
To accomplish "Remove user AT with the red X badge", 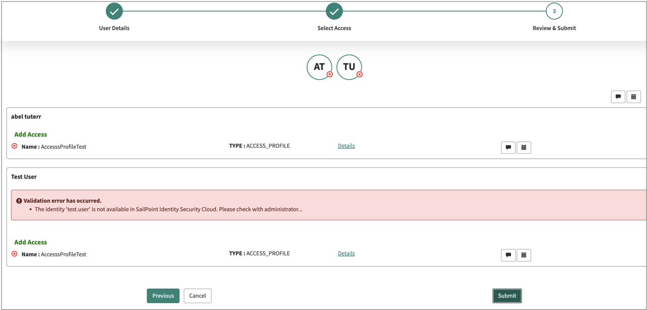I will tap(330, 74).
